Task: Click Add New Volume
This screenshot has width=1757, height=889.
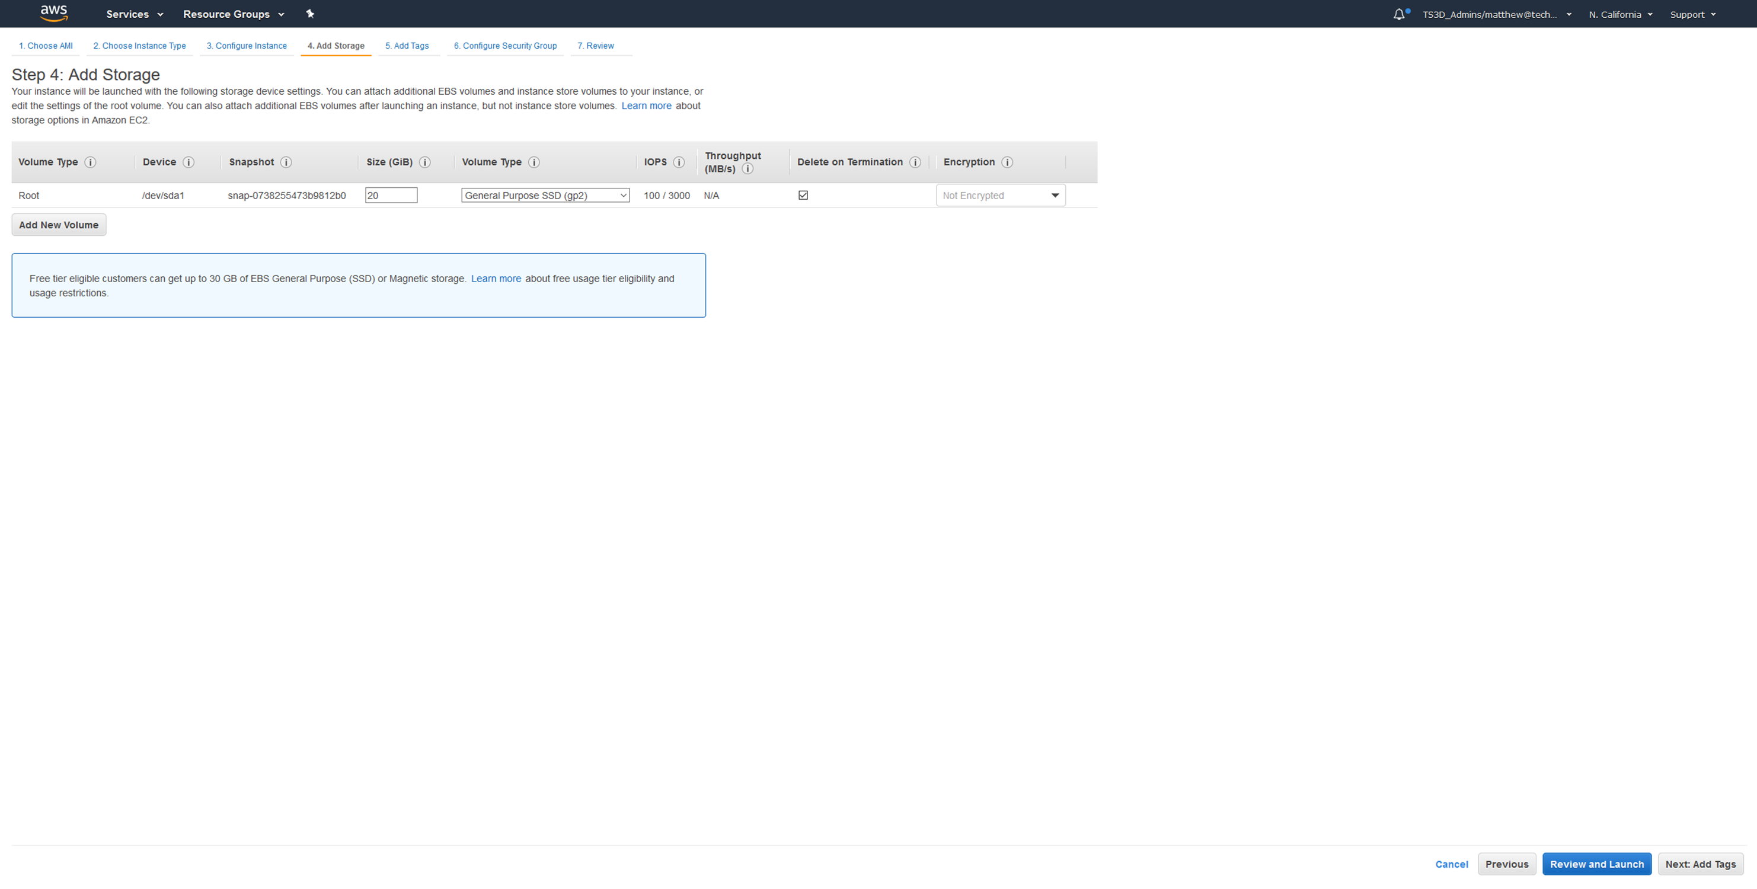Action: (x=59, y=224)
